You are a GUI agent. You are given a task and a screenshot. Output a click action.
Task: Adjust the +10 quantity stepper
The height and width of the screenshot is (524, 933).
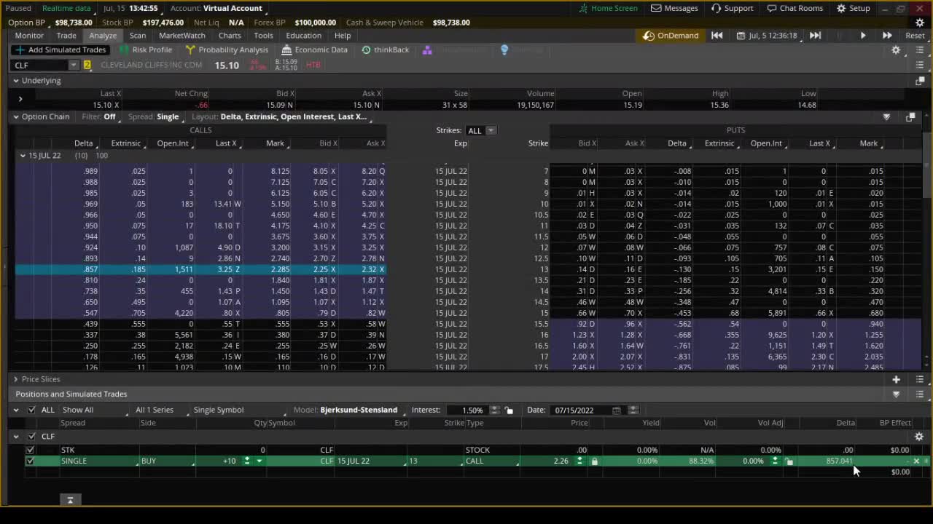(246, 461)
